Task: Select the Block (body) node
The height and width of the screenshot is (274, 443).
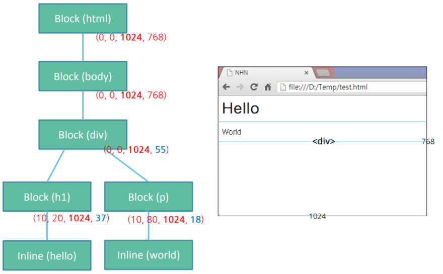Action: [x=83, y=76]
